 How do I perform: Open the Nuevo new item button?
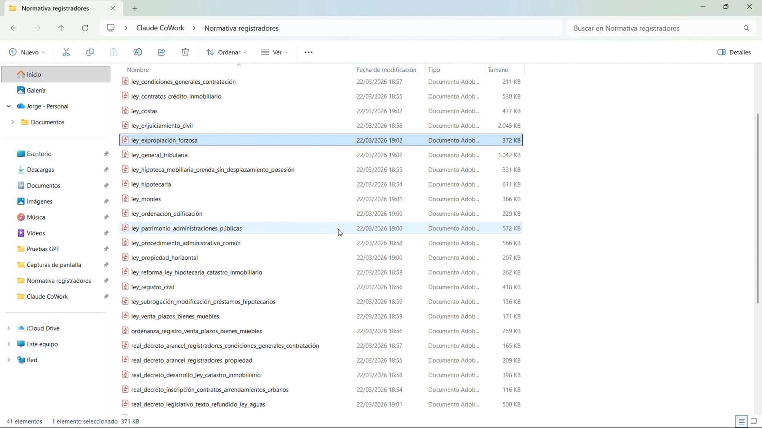tap(27, 52)
